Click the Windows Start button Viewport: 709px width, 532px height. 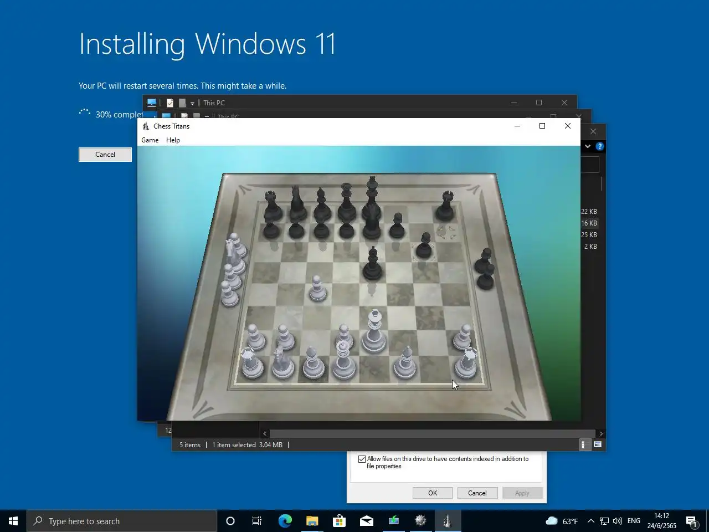(x=13, y=521)
